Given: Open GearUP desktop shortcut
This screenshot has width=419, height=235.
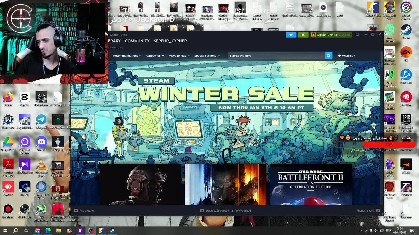Looking at the screenshot, I should click(x=25, y=189).
